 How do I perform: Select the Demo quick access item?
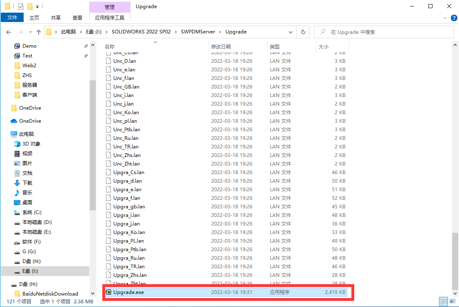(29, 46)
